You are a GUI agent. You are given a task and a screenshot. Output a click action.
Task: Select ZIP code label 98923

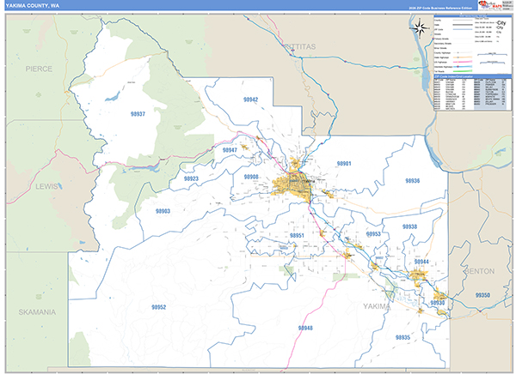191,178
